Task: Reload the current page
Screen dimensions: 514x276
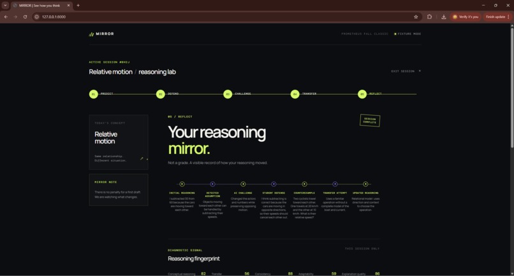Action: [x=25, y=17]
